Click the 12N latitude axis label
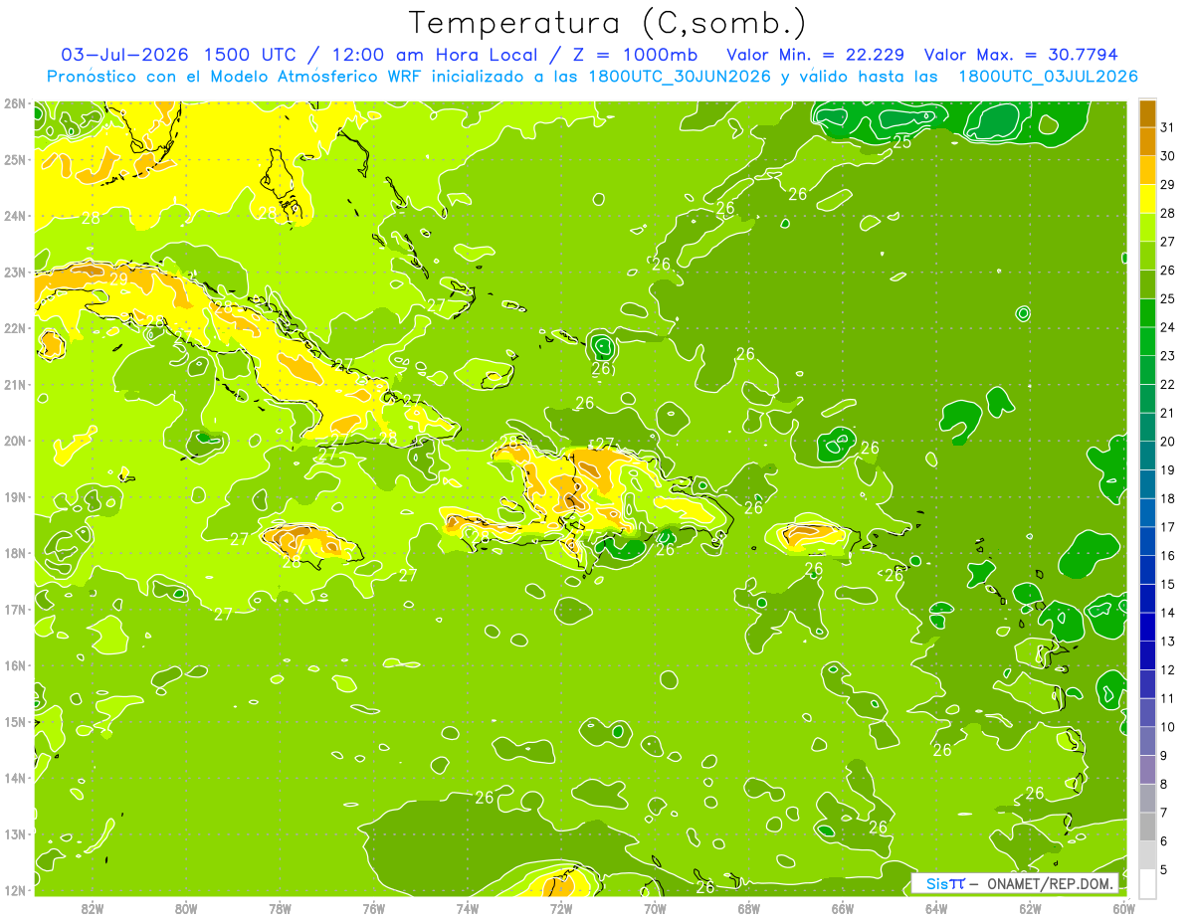The height and width of the screenshot is (922, 1194). (x=15, y=890)
